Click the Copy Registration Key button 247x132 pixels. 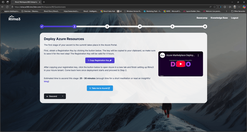point(100,60)
